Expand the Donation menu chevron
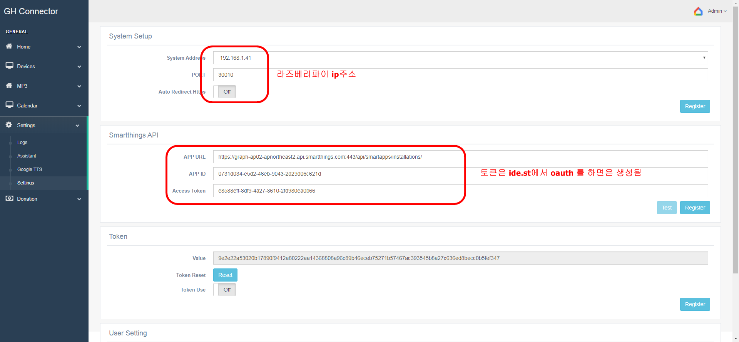 pyautogui.click(x=79, y=199)
